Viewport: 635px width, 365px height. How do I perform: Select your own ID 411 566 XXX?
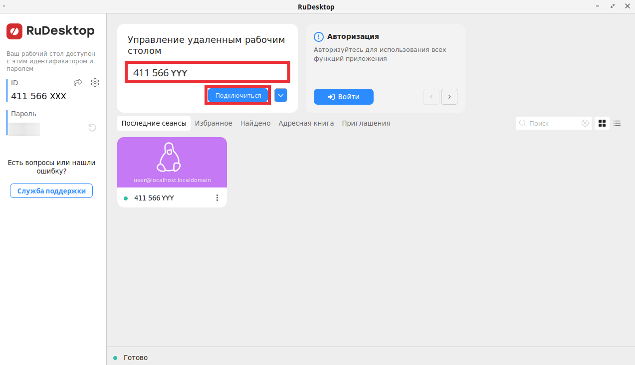click(x=38, y=96)
